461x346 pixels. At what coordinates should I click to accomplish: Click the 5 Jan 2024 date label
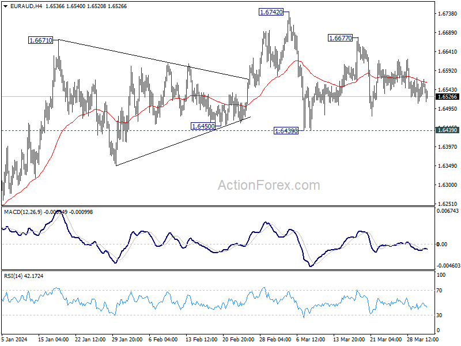coord(14,339)
